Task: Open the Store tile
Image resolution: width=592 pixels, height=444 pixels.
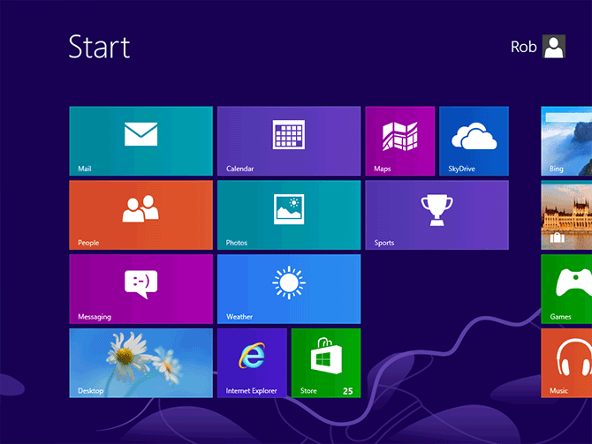Action: point(326,363)
